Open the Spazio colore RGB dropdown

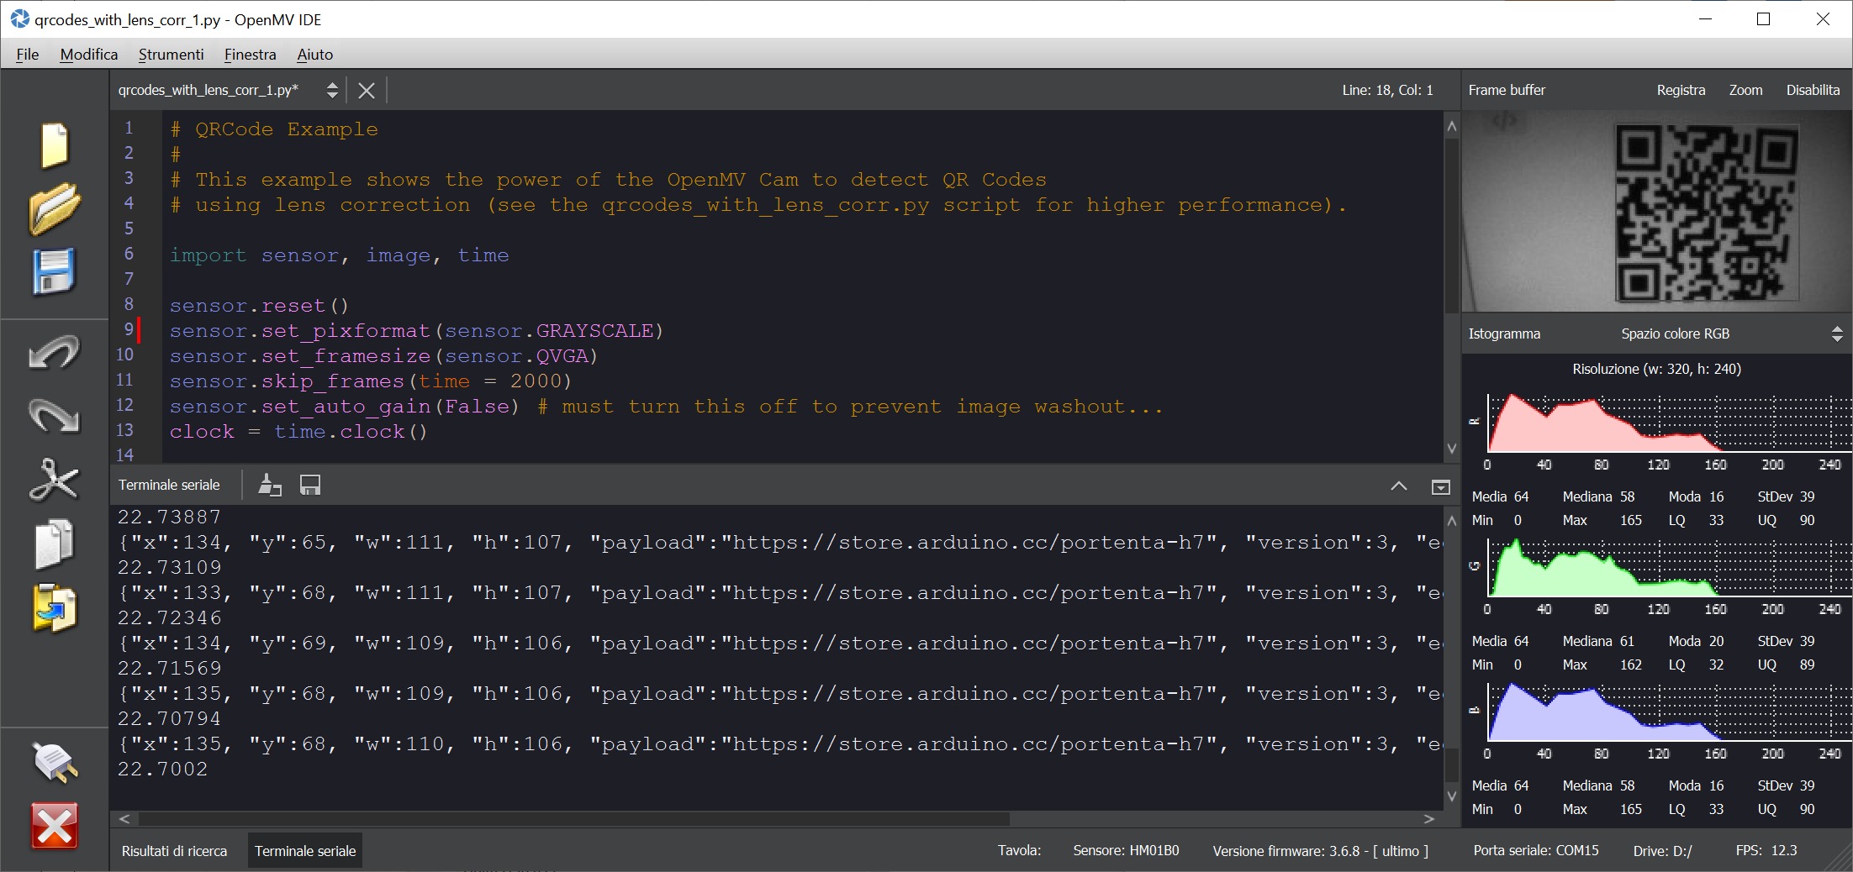coord(1731,334)
